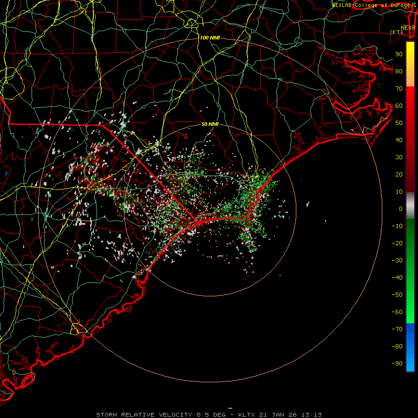Image resolution: width=418 pixels, height=418 pixels.
Task: Click the "KLTX" radar site identifier in caption
Action: pos(247,415)
